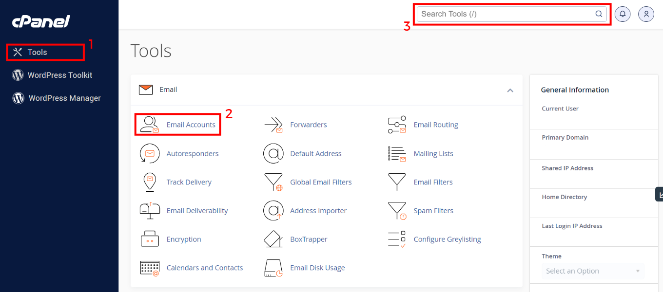Open the Email Disk Usage icon
Image resolution: width=663 pixels, height=292 pixels.
tap(273, 268)
